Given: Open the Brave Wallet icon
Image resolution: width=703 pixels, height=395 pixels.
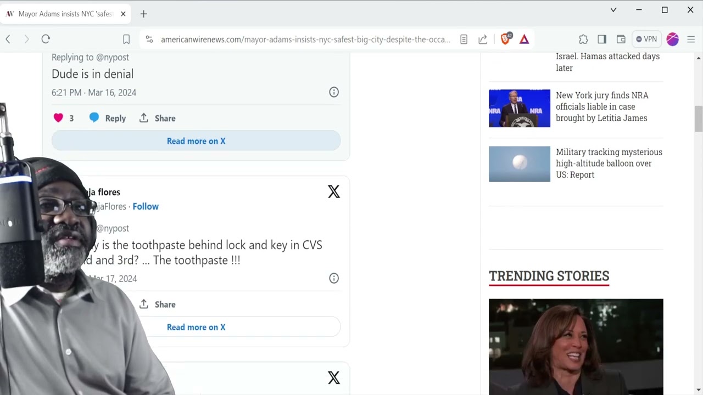Looking at the screenshot, I should pyautogui.click(x=621, y=39).
